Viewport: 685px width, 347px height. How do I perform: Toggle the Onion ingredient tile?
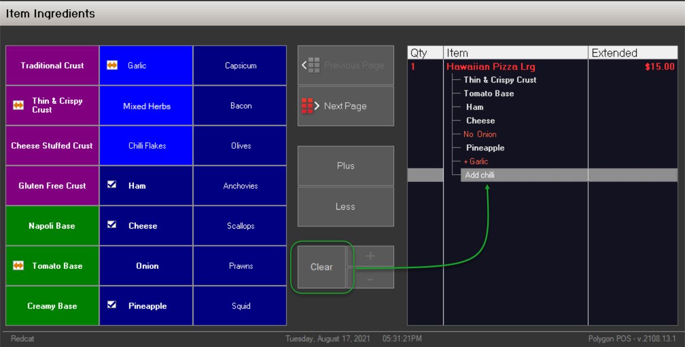[146, 266]
